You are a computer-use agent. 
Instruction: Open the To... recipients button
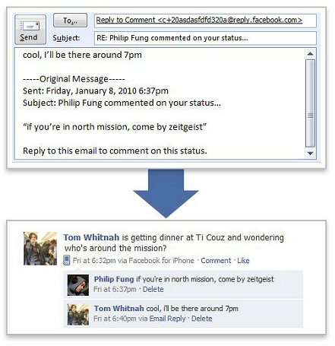click(x=70, y=21)
